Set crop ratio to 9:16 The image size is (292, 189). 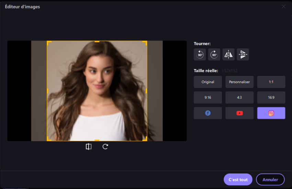click(208, 98)
